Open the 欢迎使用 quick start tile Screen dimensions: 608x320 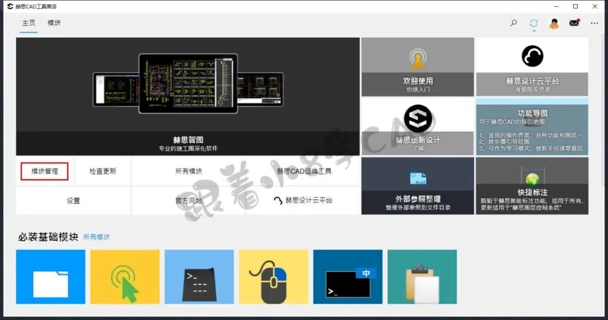pyautogui.click(x=418, y=67)
